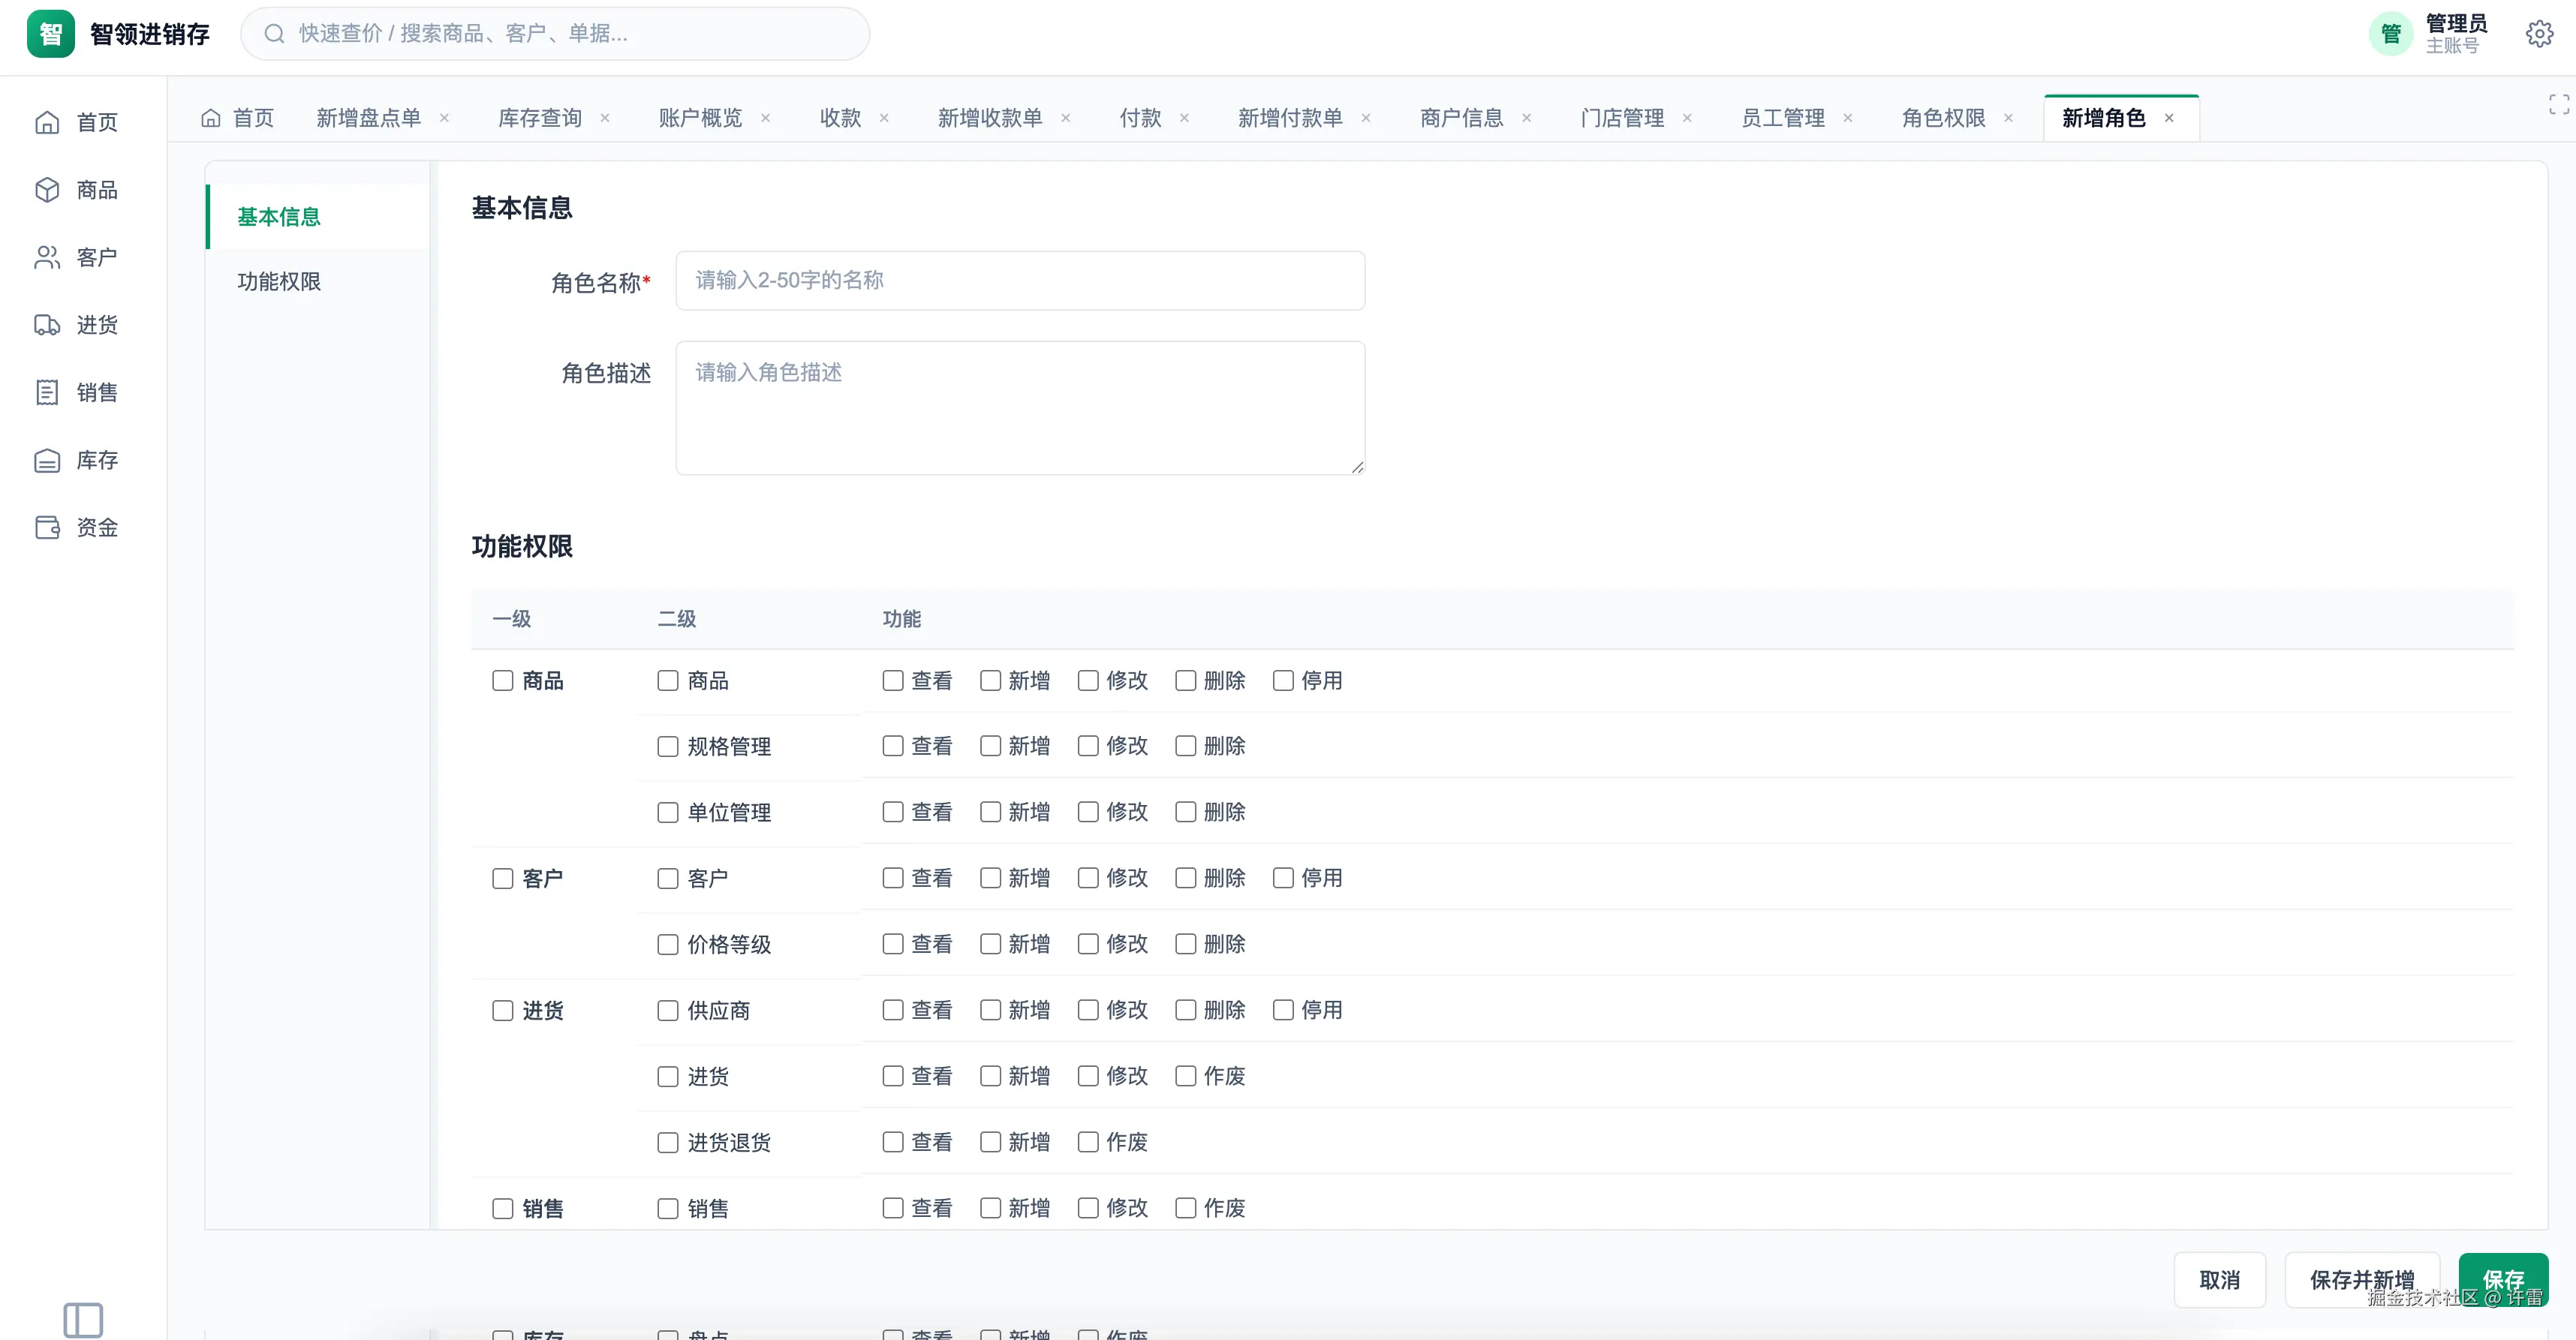
Task: Focus the 角色描述 text area
Action: tap(1020, 407)
